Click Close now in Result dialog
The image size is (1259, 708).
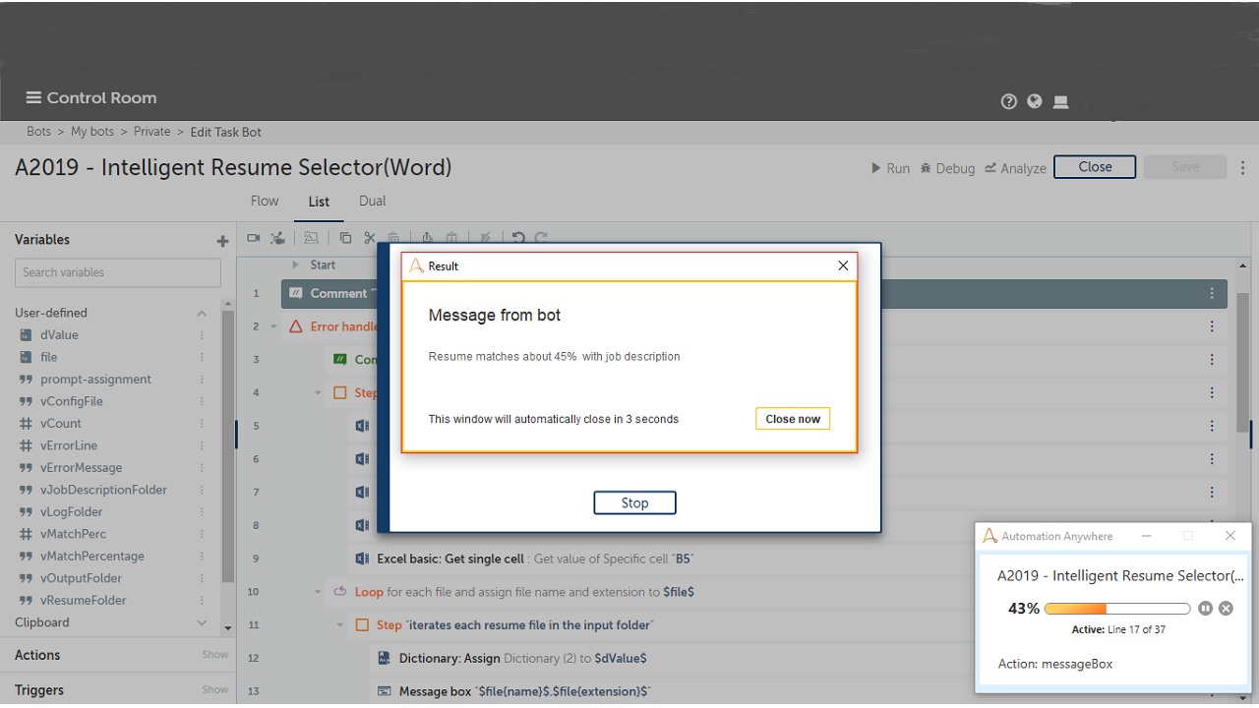tap(793, 419)
